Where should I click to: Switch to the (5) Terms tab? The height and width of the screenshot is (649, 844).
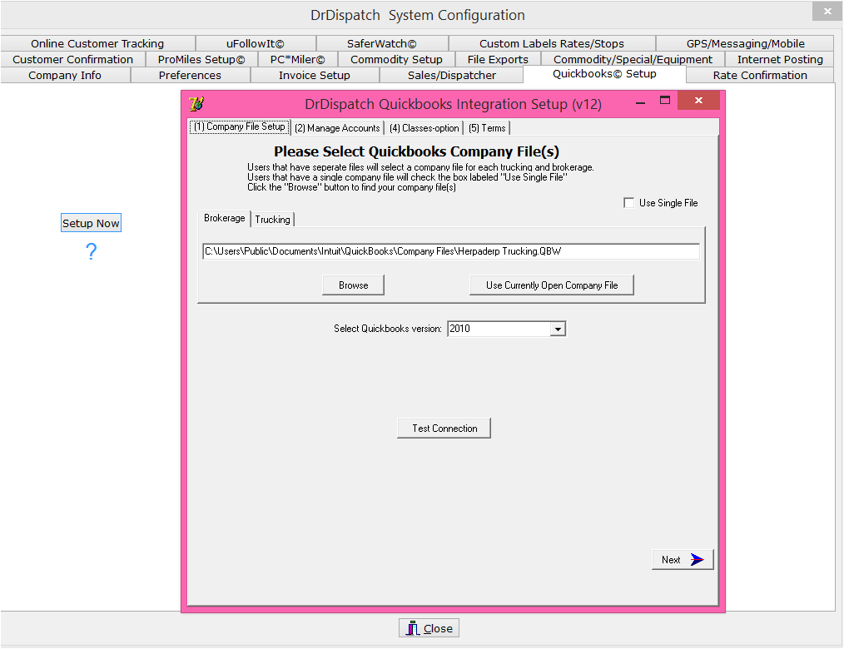click(x=487, y=128)
